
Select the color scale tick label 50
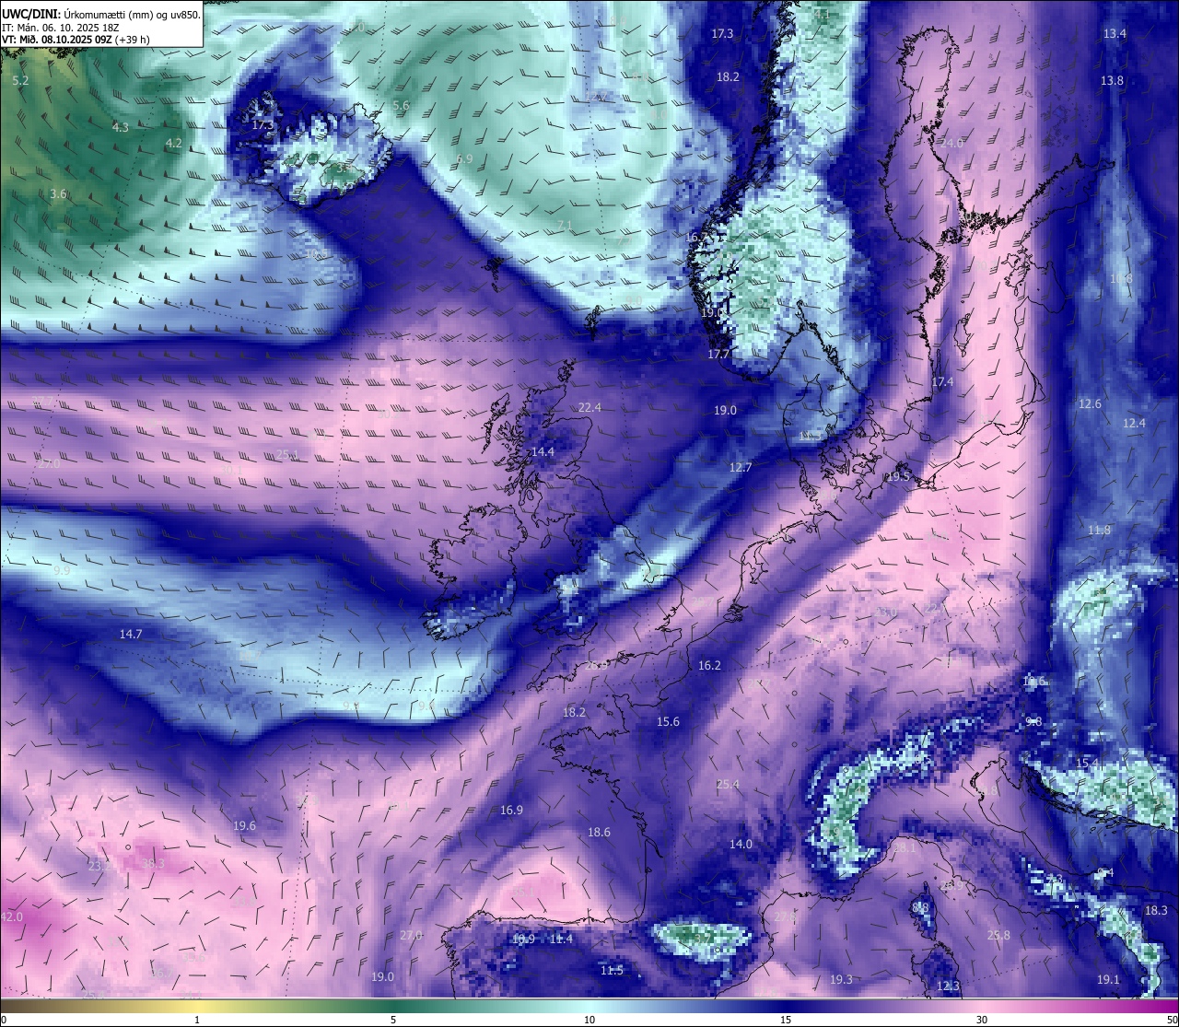[x=1171, y=1020]
